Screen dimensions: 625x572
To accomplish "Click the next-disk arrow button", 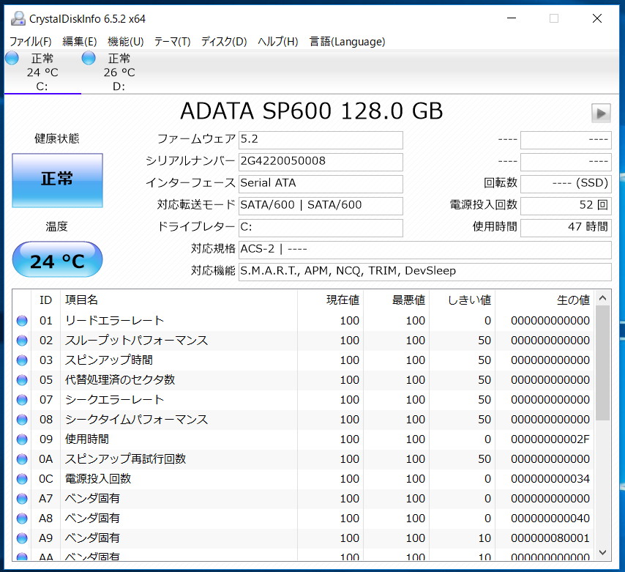I will (601, 113).
